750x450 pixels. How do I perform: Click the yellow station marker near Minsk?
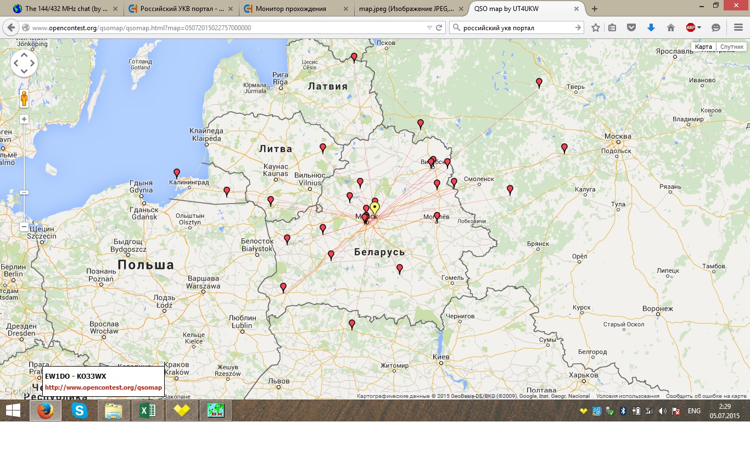[x=374, y=209]
